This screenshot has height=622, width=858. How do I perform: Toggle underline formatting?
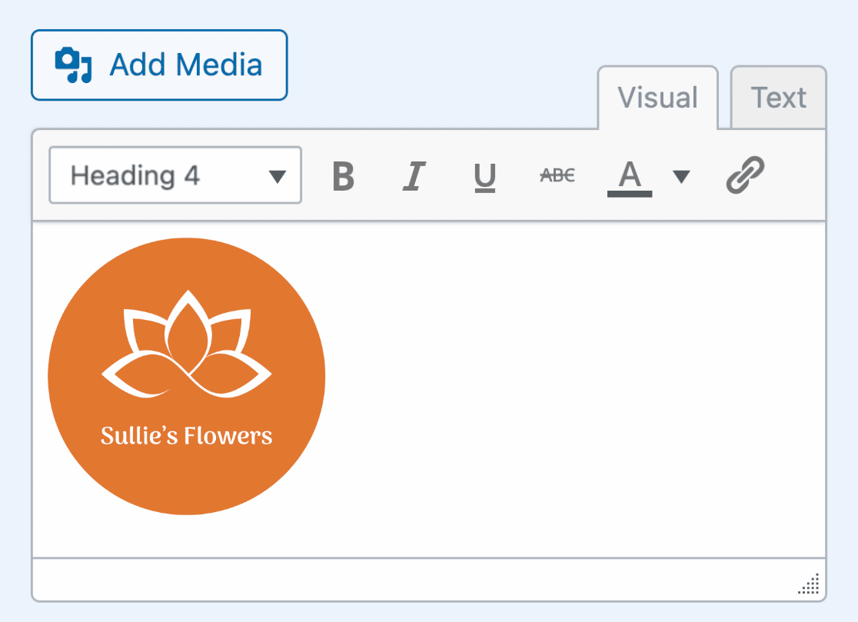pyautogui.click(x=485, y=176)
